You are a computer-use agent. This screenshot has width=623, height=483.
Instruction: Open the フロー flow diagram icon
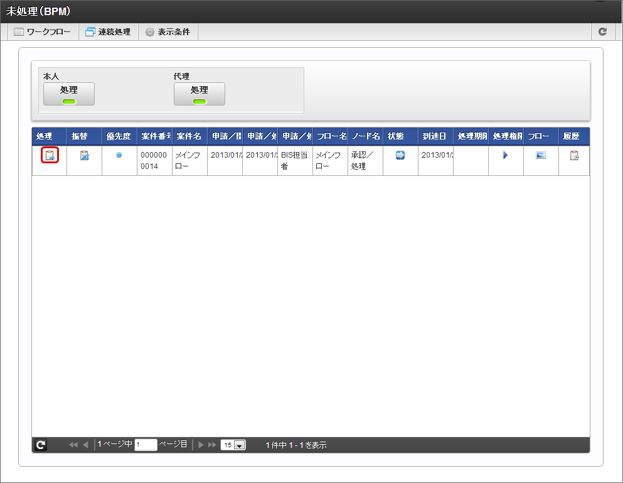point(540,155)
